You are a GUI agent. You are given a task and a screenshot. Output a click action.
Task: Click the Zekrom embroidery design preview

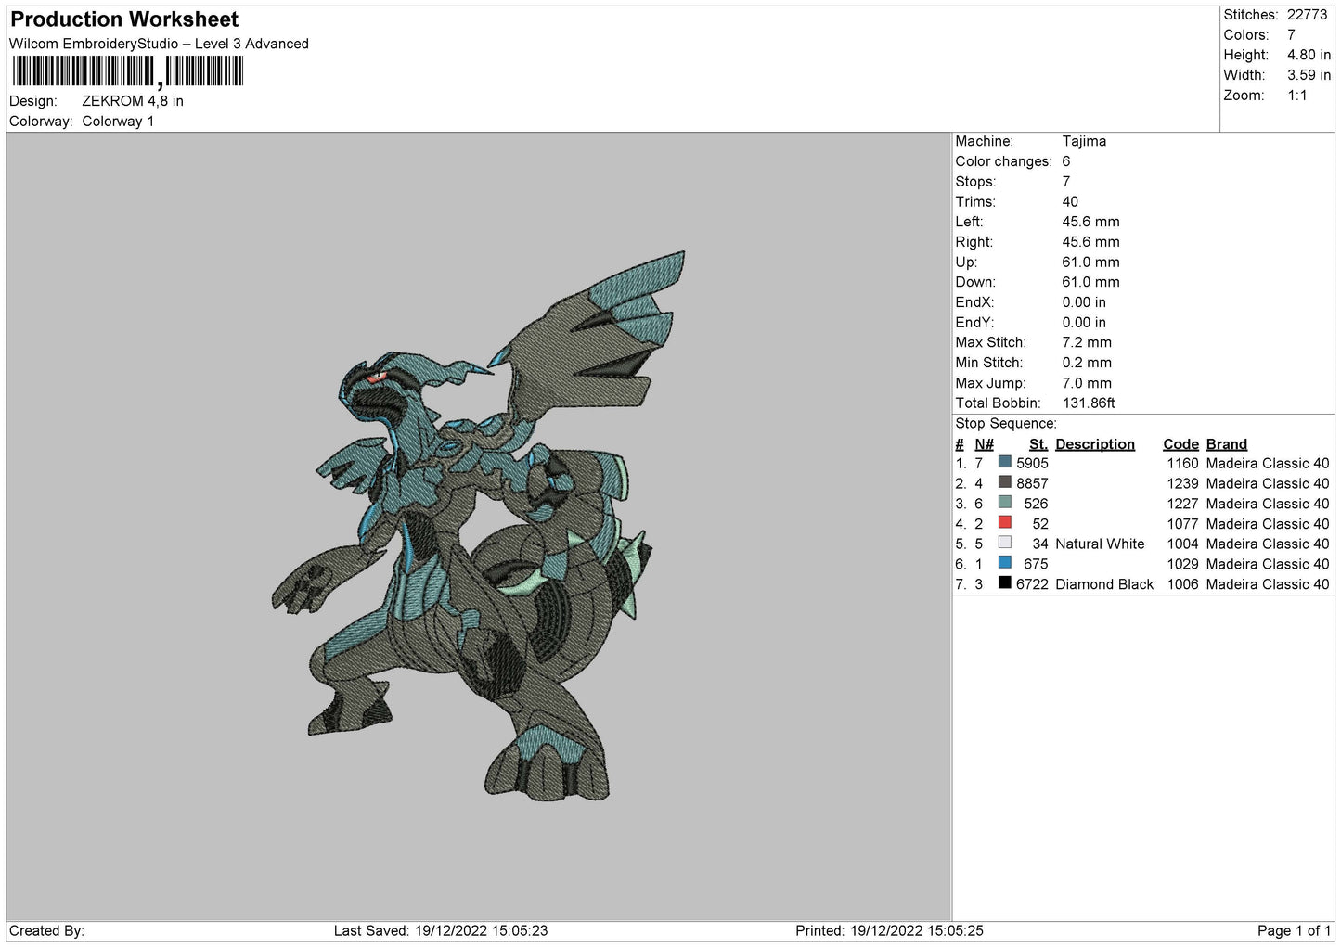[x=479, y=525]
